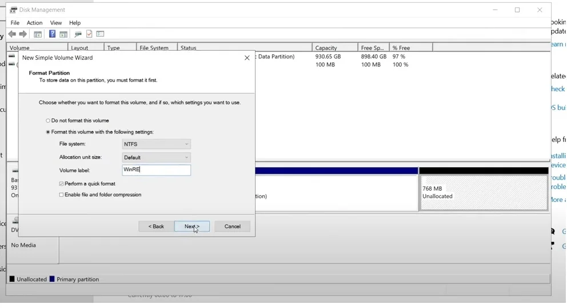Click the Back button in the wizard
This screenshot has height=308, width=567.
pyautogui.click(x=156, y=226)
